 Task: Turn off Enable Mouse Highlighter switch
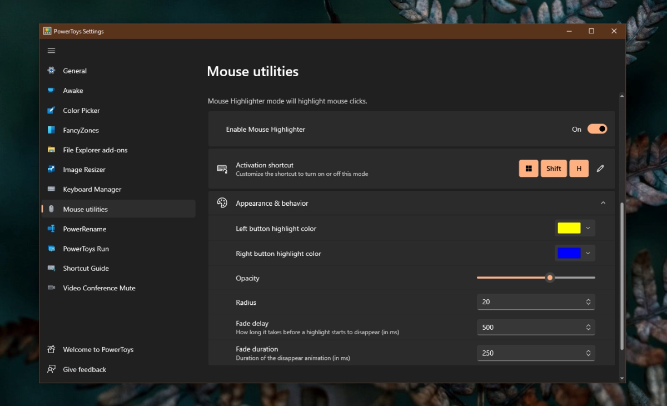pos(598,129)
